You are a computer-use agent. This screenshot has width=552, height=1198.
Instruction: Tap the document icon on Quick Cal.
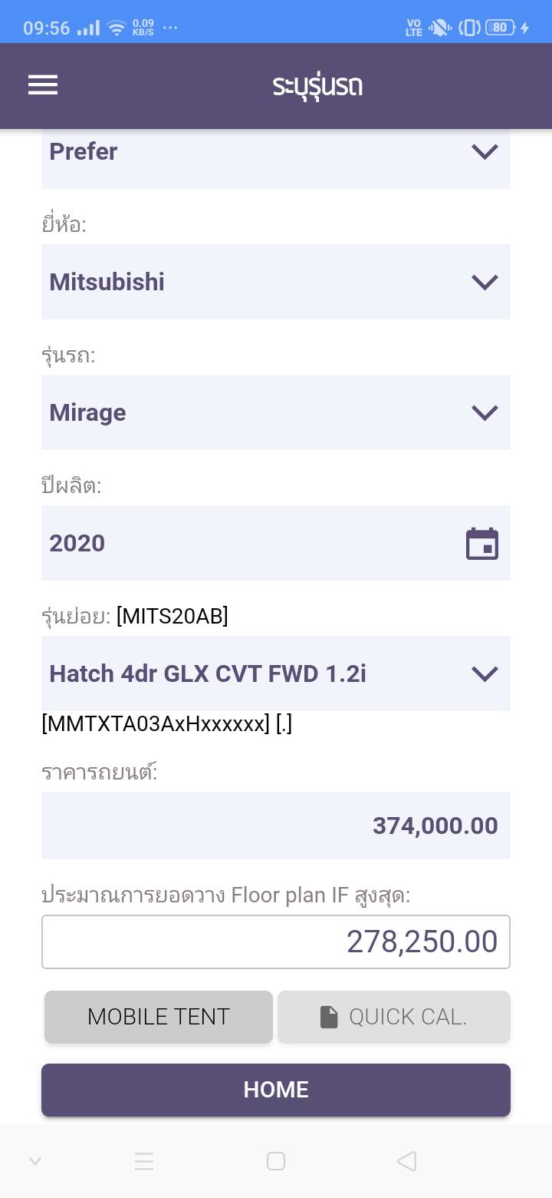tap(329, 1017)
